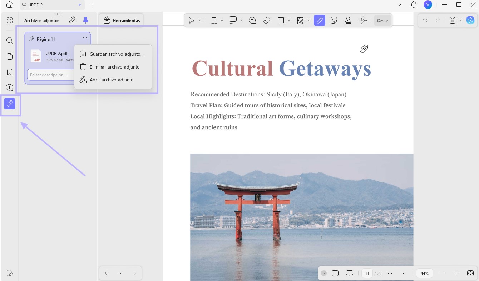Click the add attachment icon
The height and width of the screenshot is (281, 479).
(x=73, y=20)
